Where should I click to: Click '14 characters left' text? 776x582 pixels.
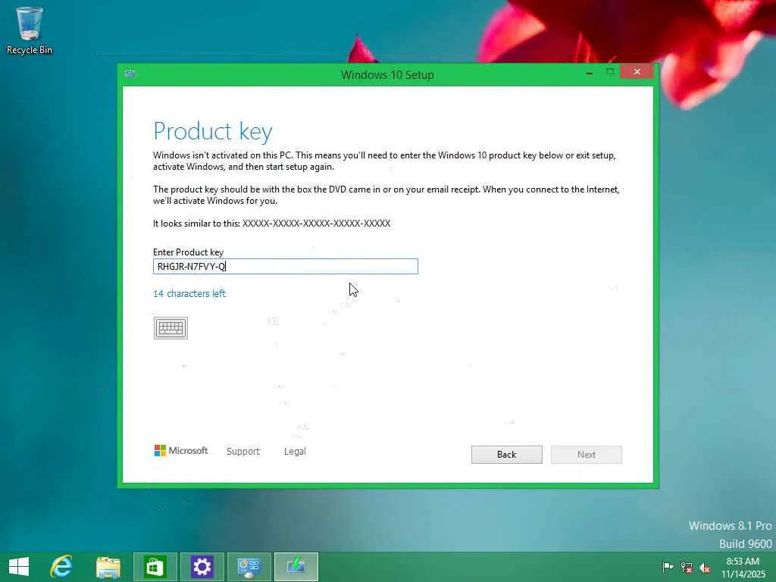(189, 293)
